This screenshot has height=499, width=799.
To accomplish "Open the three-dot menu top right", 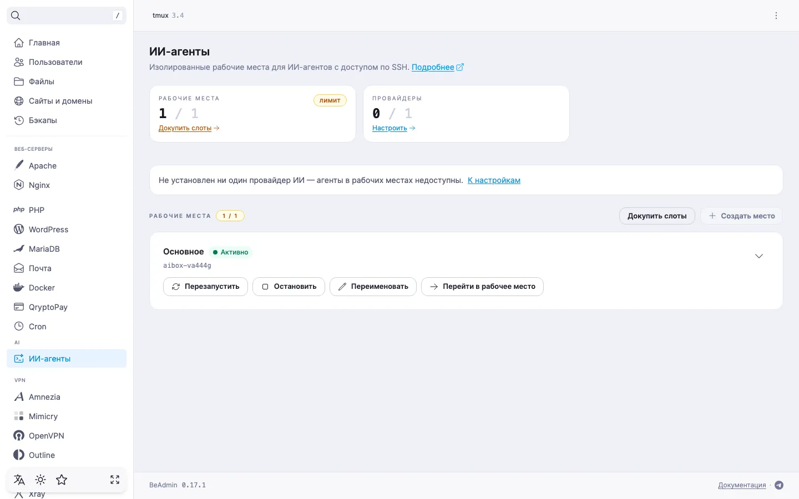I will pyautogui.click(x=776, y=16).
